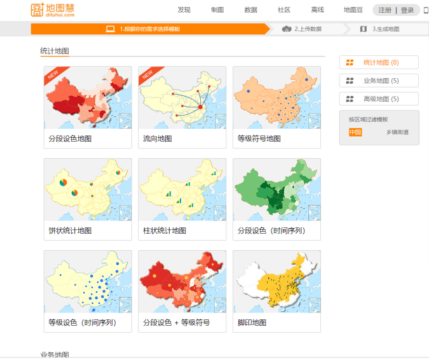429x360 pixels.
Task: Click the 等级符号地图 caption text
Action: pos(259,138)
